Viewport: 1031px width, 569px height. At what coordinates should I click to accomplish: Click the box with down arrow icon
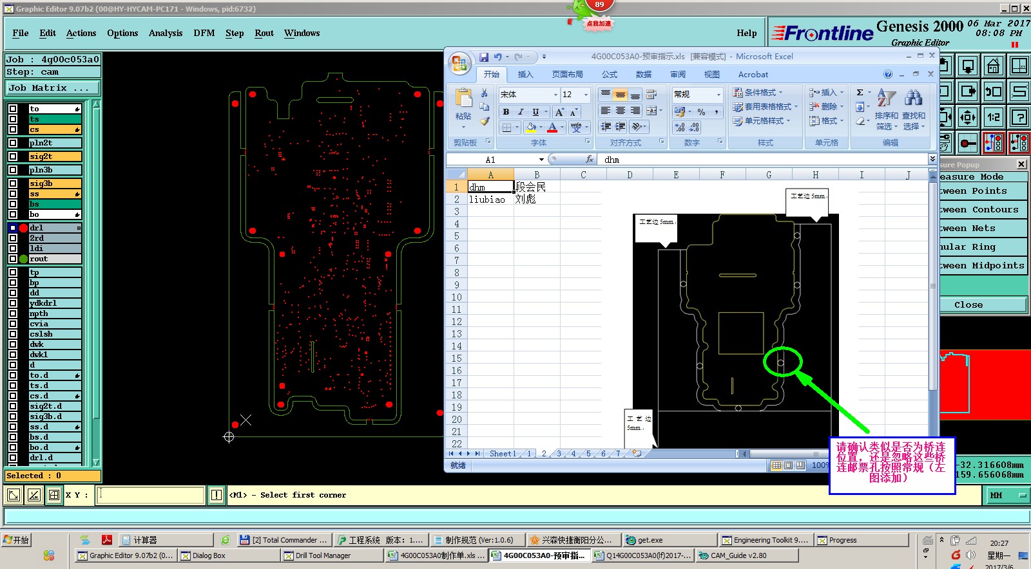coord(967,66)
